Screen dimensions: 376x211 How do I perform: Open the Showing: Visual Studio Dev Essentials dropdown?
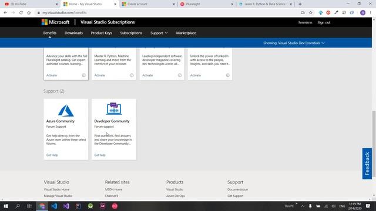294,43
